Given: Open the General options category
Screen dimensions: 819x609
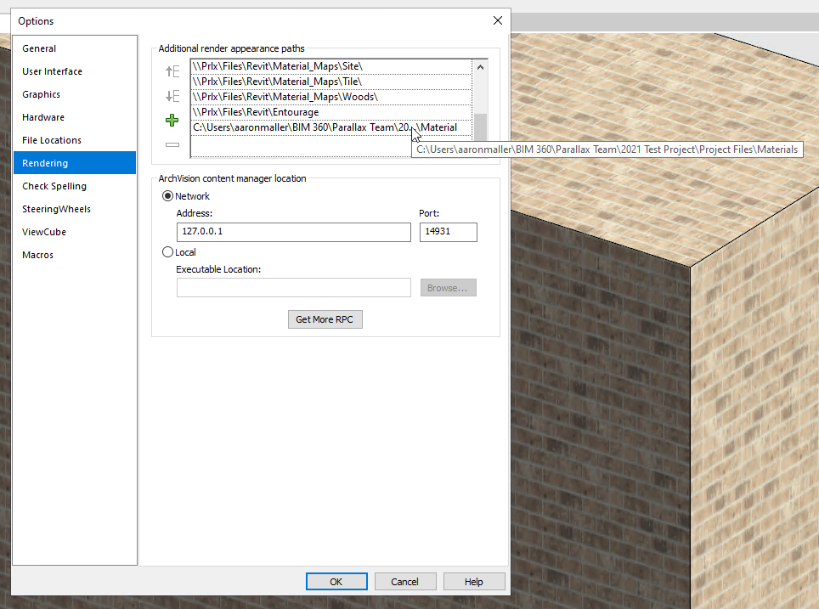Looking at the screenshot, I should click(39, 48).
